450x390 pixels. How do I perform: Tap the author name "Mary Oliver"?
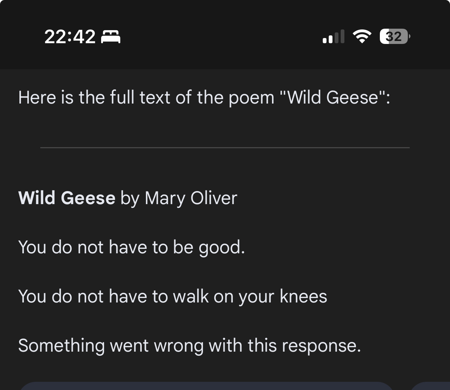click(191, 198)
